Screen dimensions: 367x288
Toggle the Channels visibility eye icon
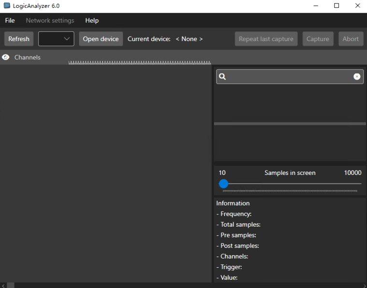point(6,57)
